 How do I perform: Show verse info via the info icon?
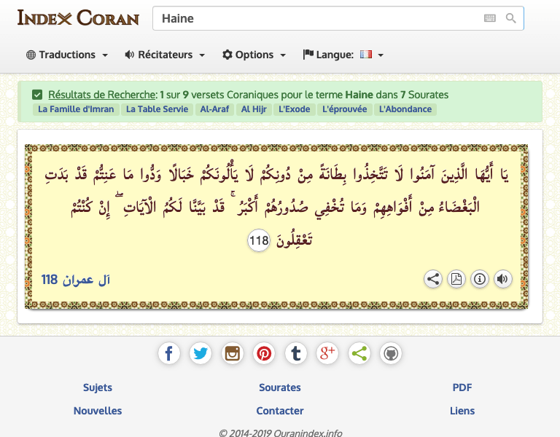point(479,279)
